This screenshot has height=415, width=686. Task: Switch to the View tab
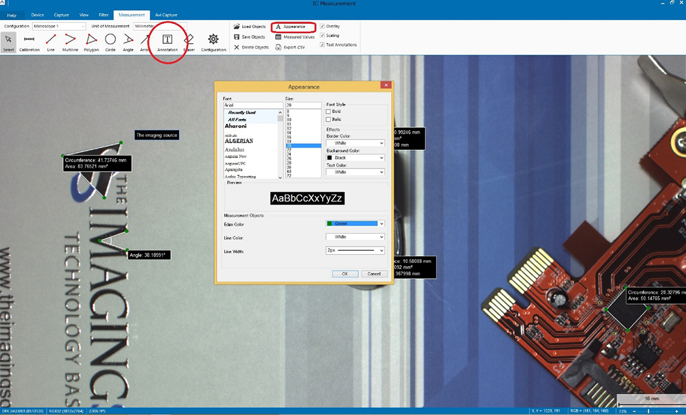84,15
